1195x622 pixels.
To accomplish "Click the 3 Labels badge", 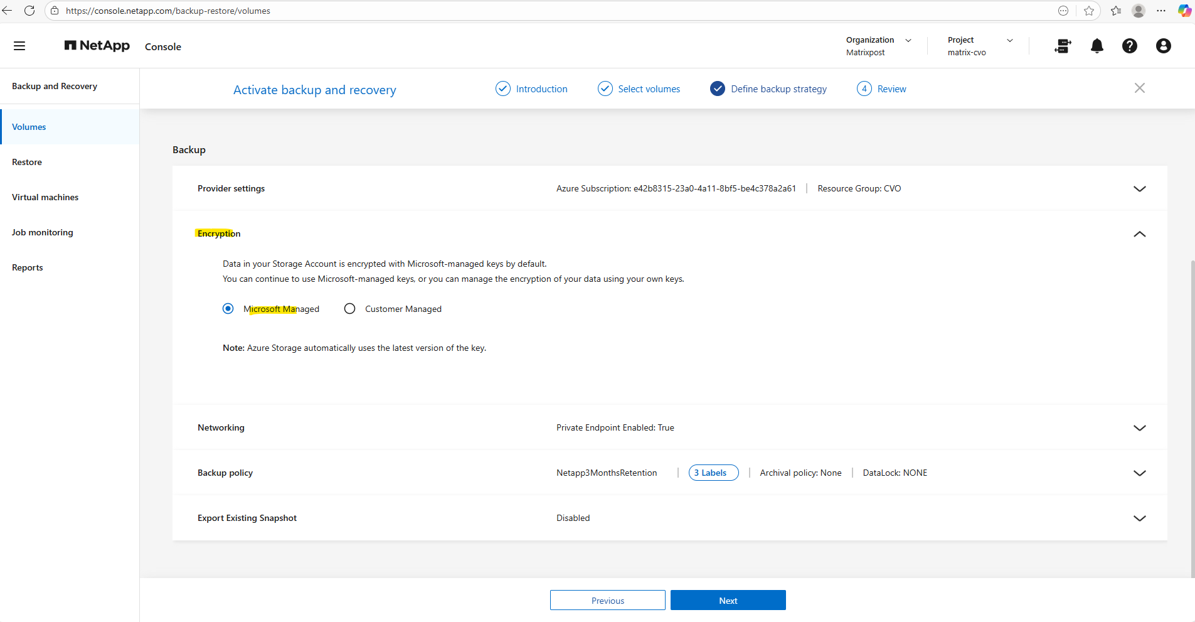I will (713, 473).
